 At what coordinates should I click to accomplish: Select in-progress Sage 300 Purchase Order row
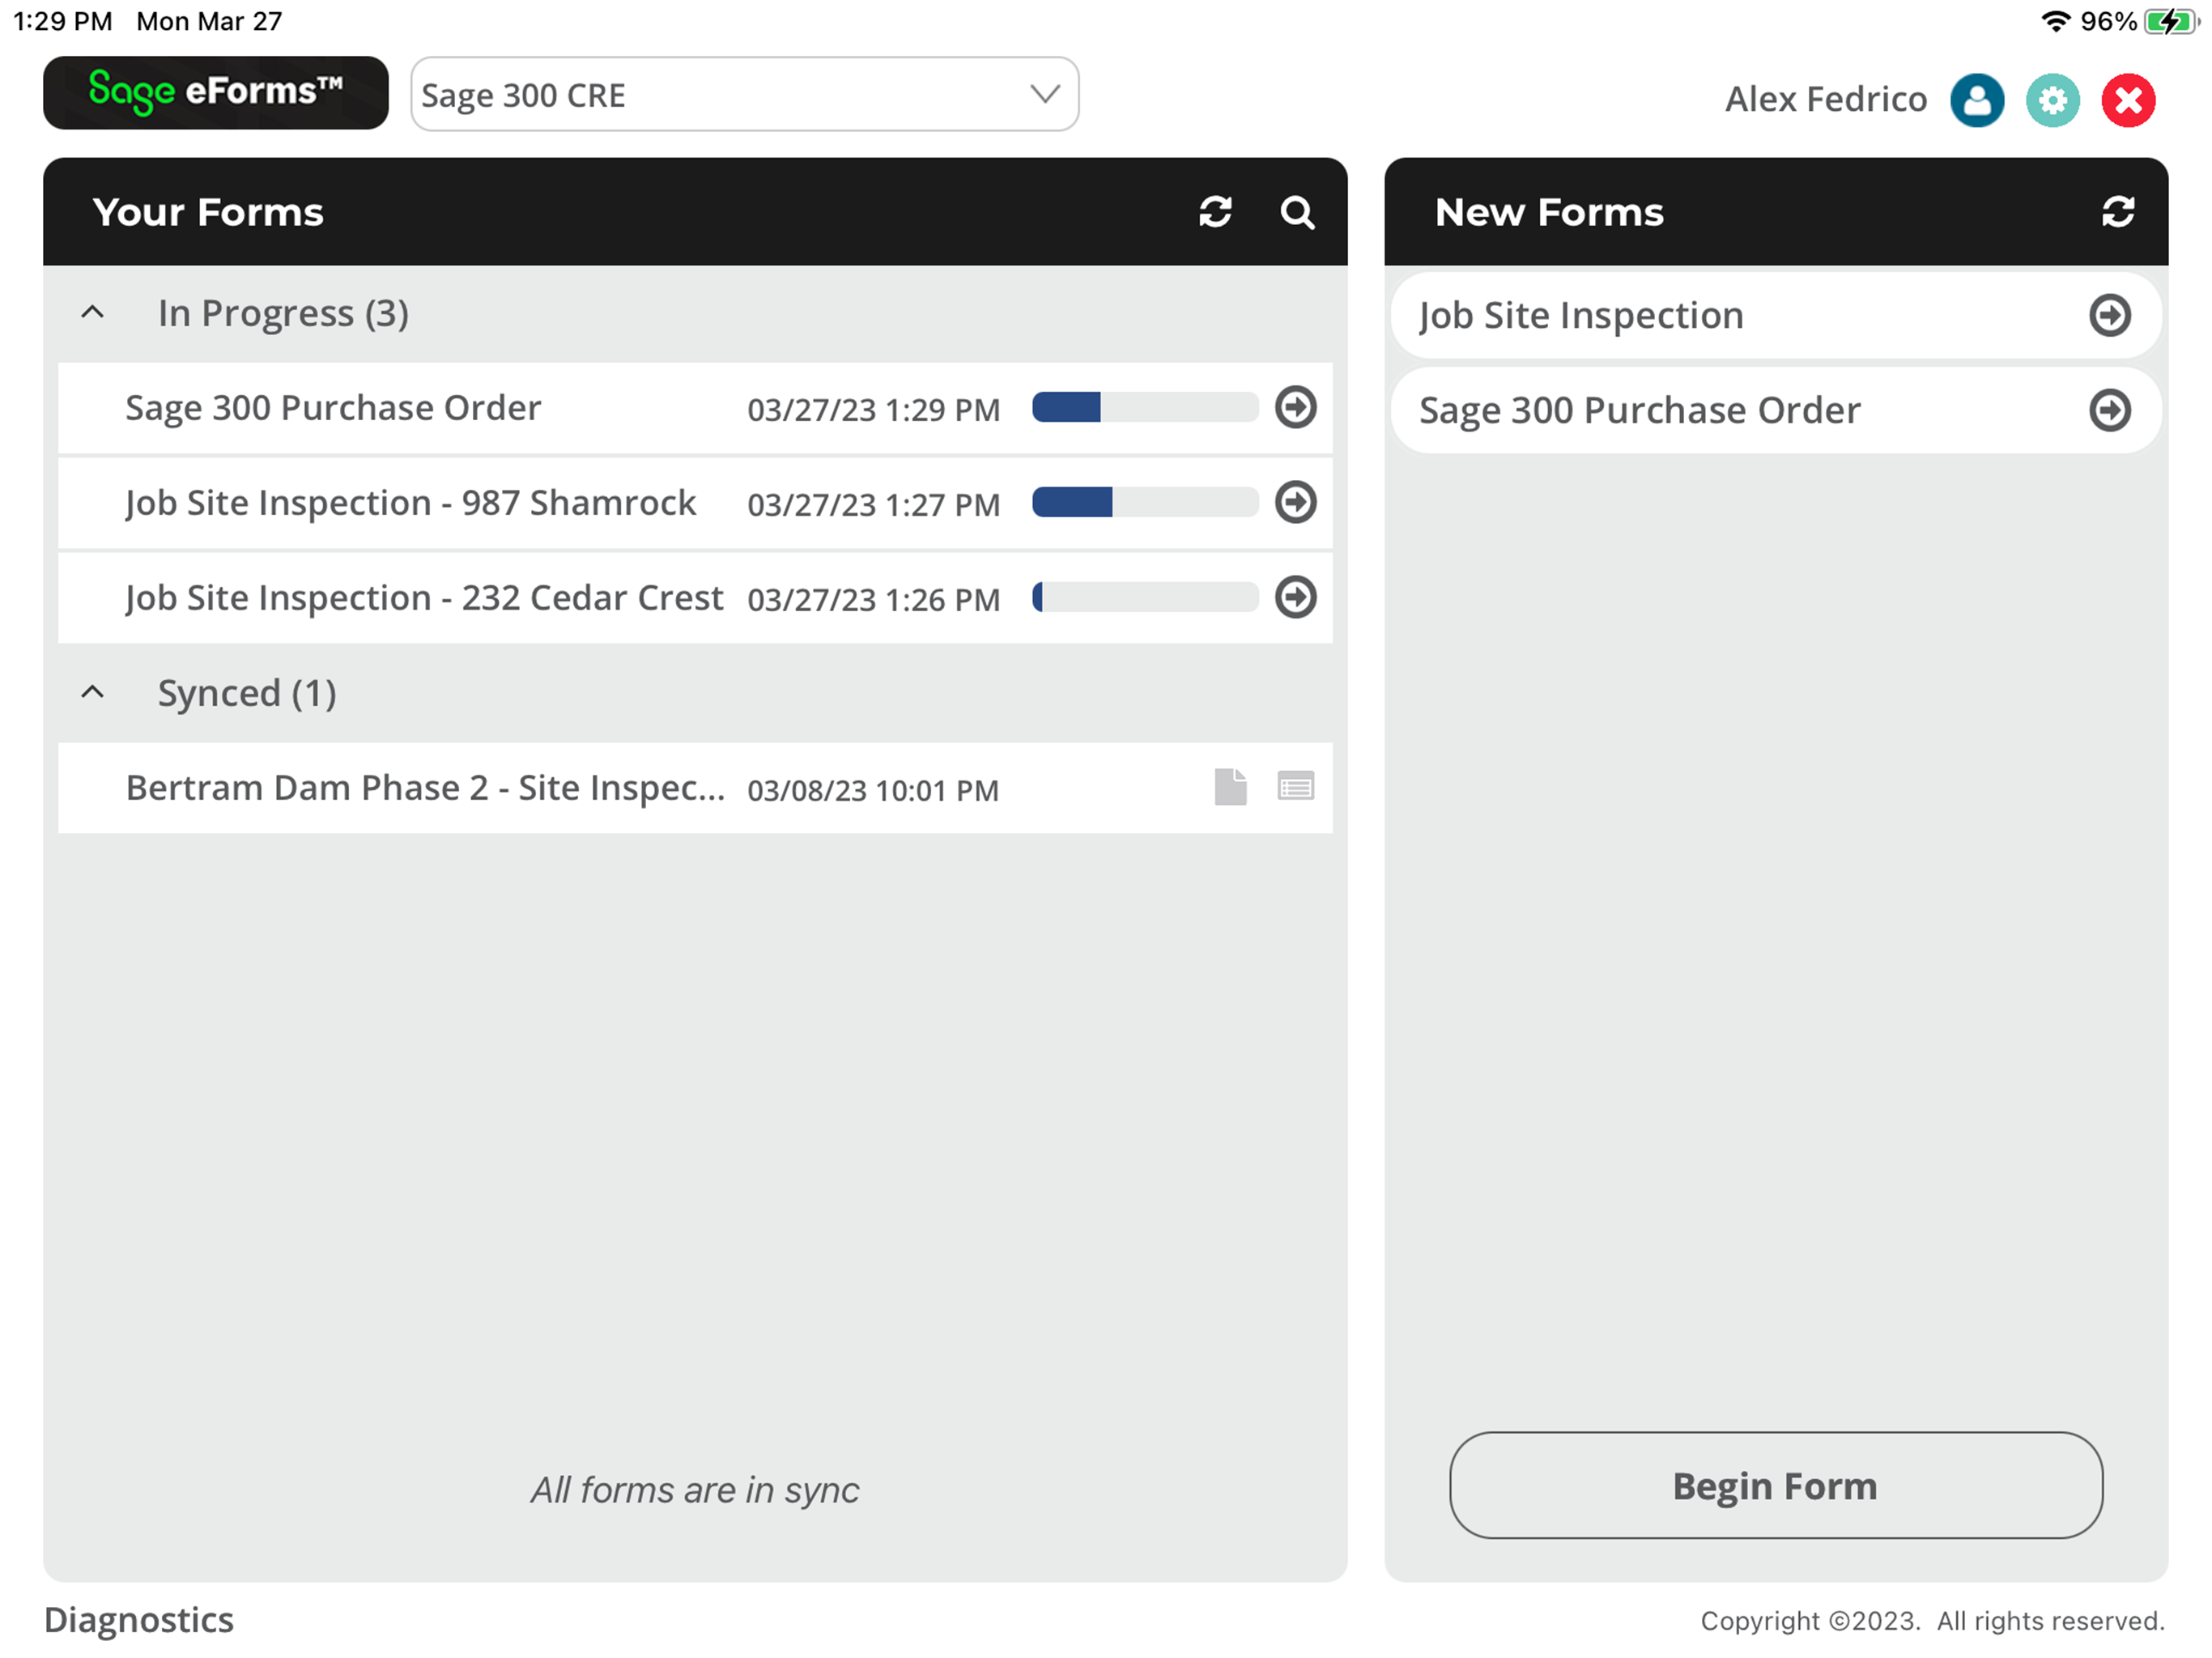[695, 408]
